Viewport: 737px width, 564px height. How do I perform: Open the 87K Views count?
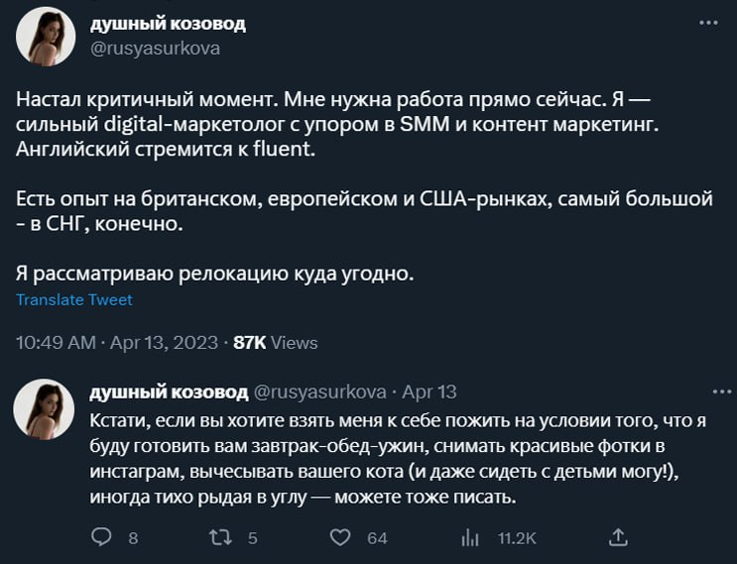(275, 342)
